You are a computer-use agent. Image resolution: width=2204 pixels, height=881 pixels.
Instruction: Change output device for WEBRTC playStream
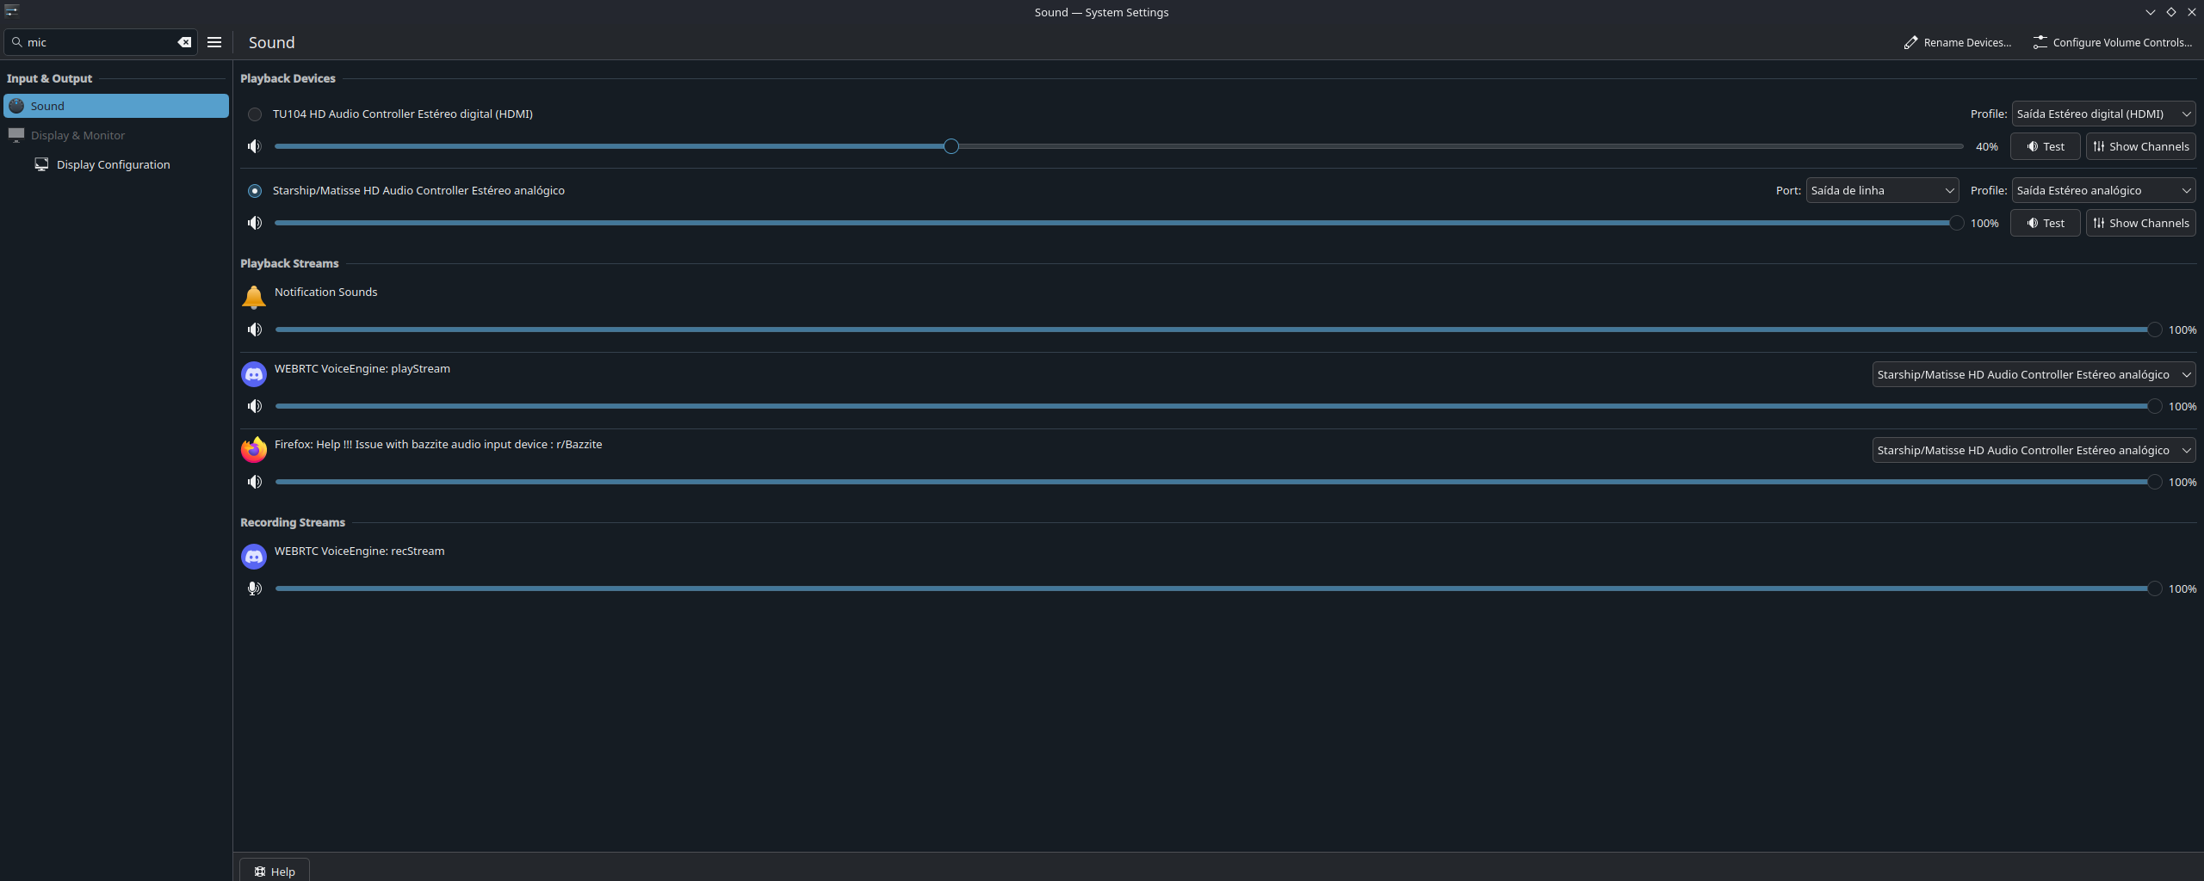click(2034, 374)
